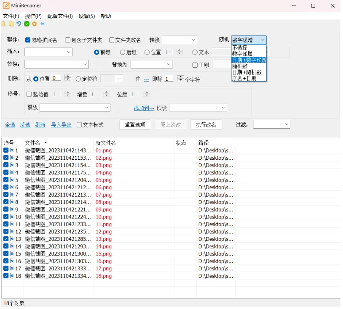Click the 导入导出 link
The height and width of the screenshot is (309, 343).
click(x=62, y=125)
